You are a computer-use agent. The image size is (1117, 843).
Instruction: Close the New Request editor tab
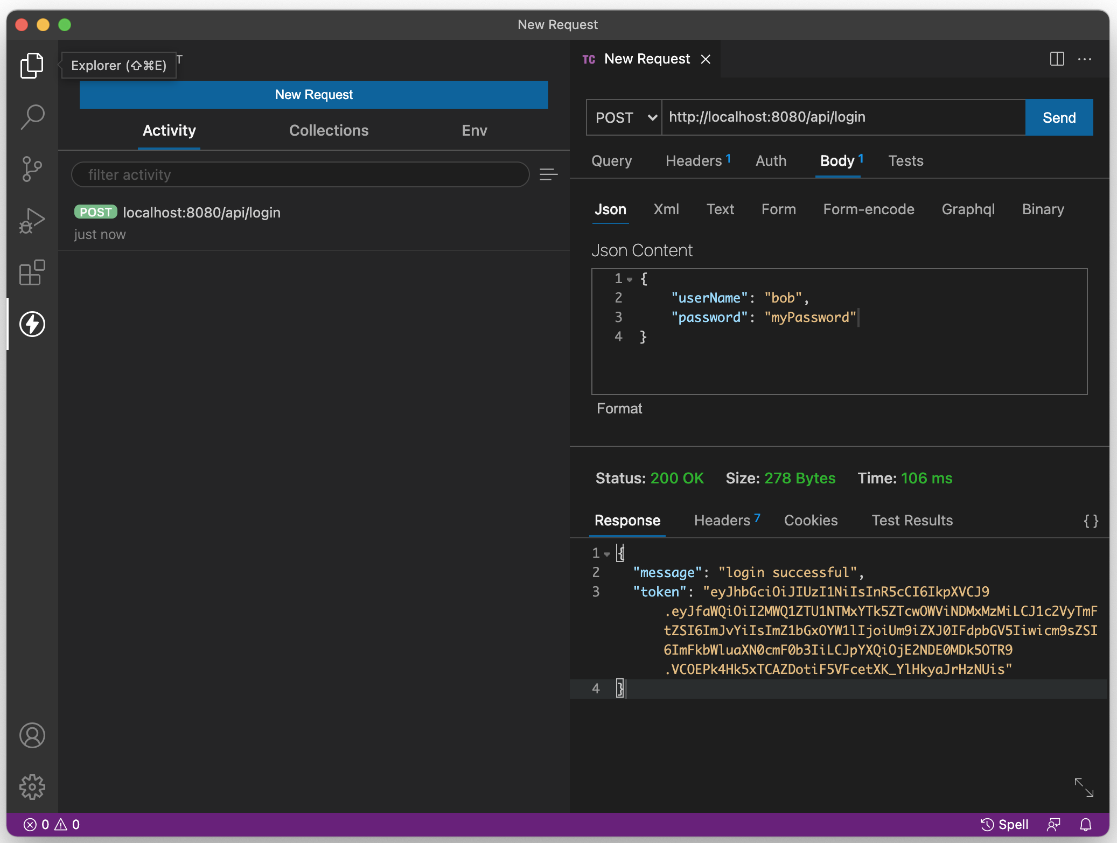point(706,59)
